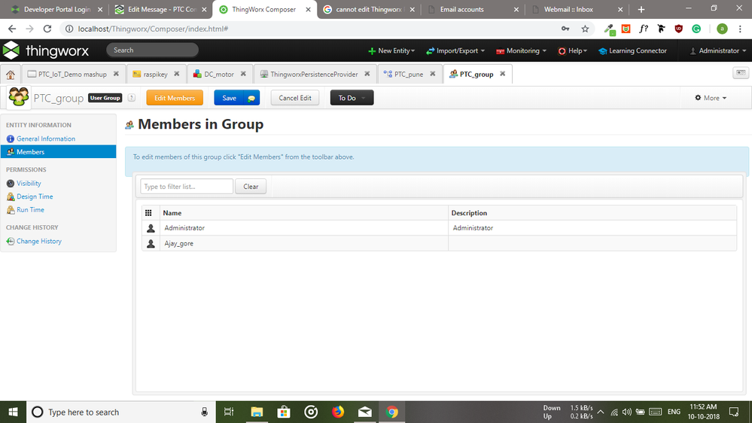Screen dimensions: 752x423
Task: Bookmark the page with the star icon
Action: [x=585, y=29]
